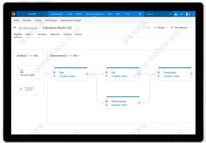Click View releases button
The width and height of the screenshot is (206, 143).
click(x=179, y=27)
